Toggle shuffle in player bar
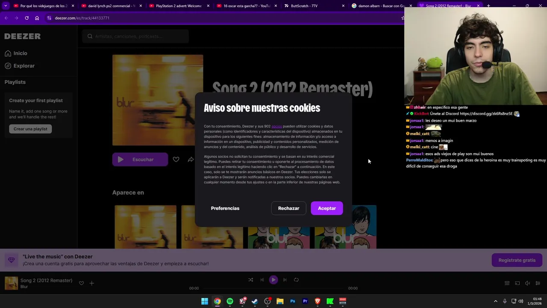The height and width of the screenshot is (308, 547). pos(250,280)
